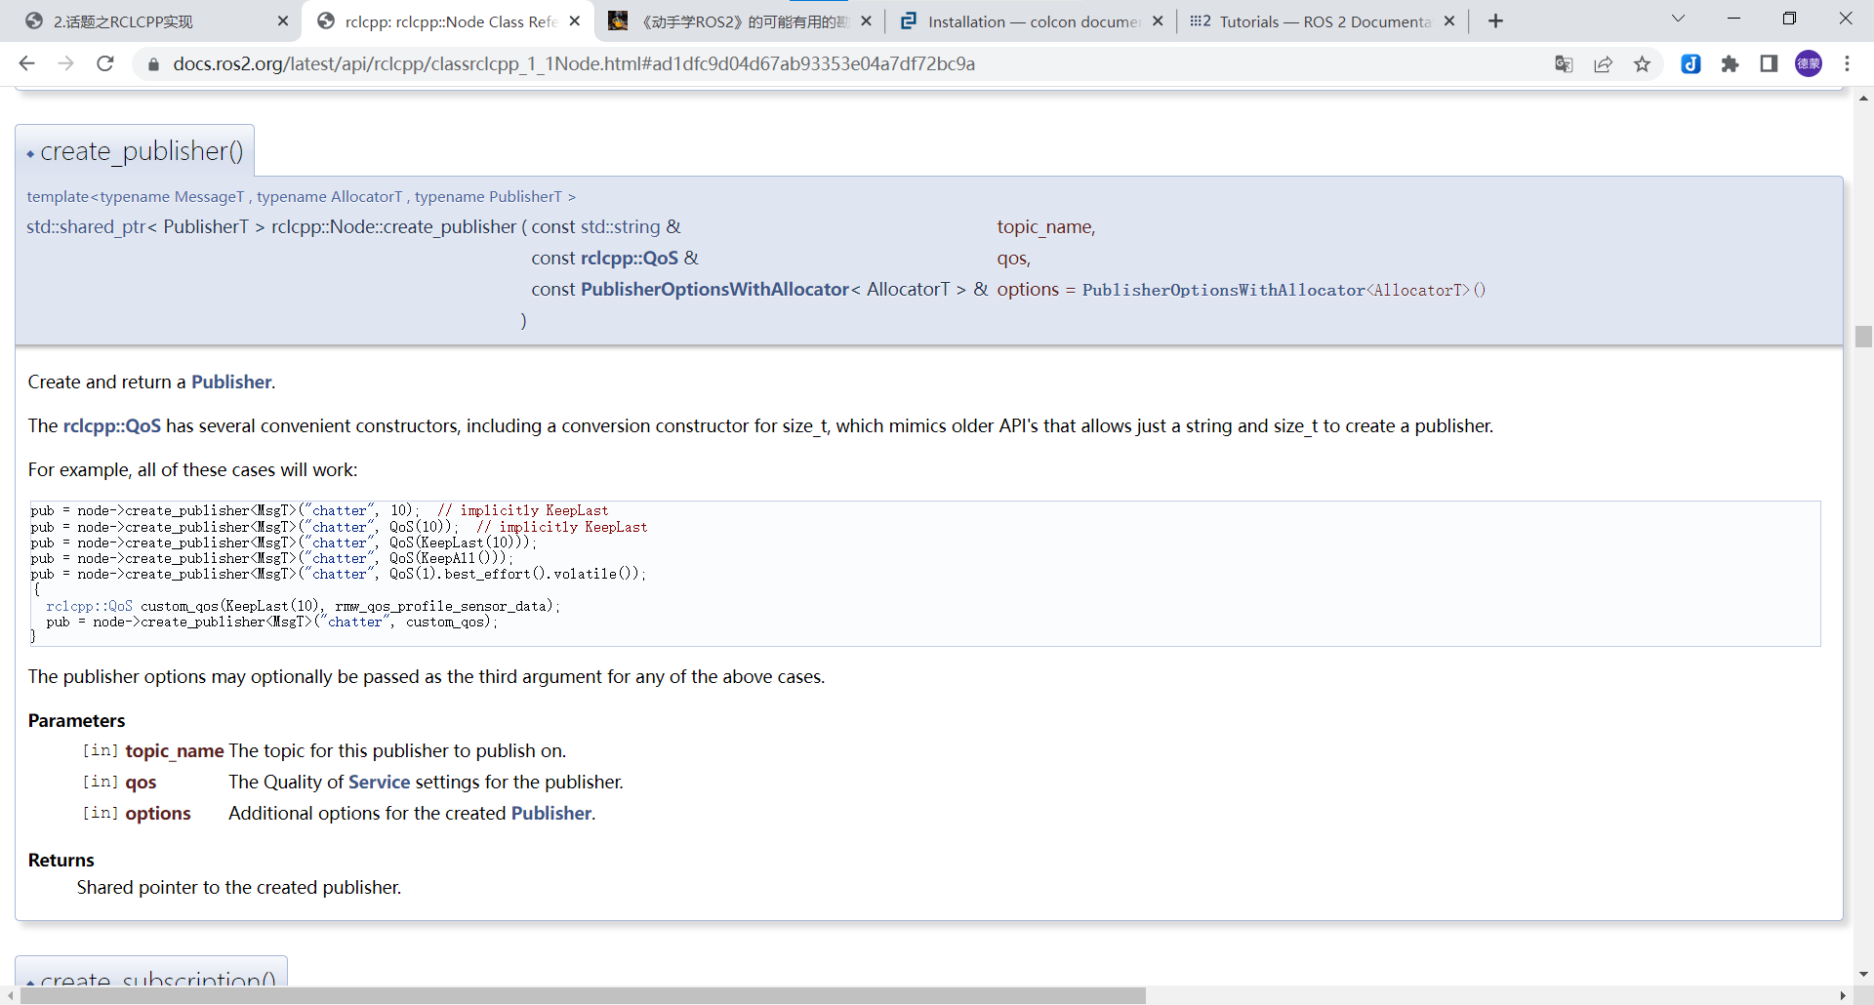This screenshot has width=1874, height=1005.
Task: Click the topic_name parameter name
Action: click(x=175, y=750)
